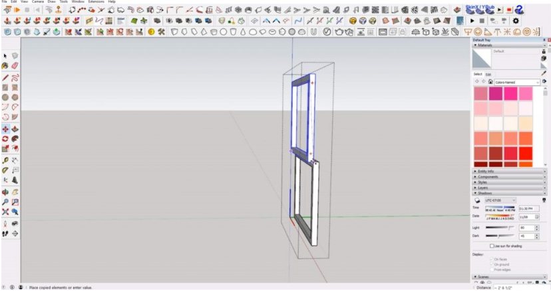This screenshot has width=551, height=291.
Task: Open the Camera menu
Action: coord(38,2)
